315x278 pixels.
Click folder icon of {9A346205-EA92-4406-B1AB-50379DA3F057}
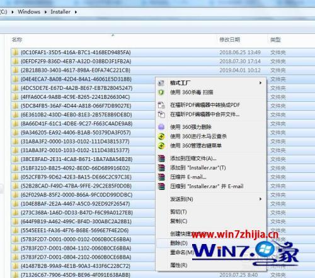coord(15,133)
